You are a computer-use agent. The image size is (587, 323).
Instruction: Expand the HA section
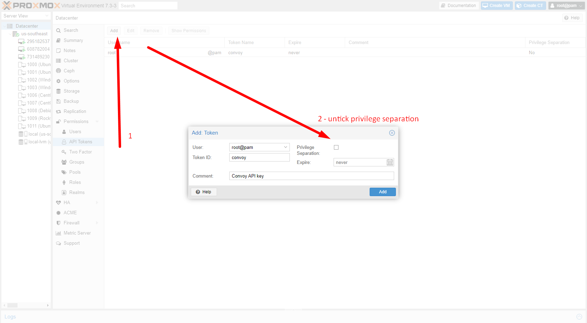pos(66,202)
